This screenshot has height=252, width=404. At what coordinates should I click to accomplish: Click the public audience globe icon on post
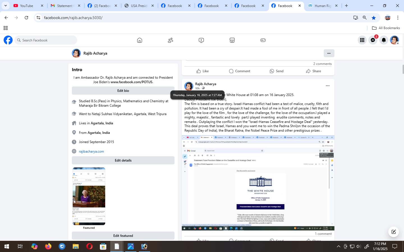tap(203, 88)
